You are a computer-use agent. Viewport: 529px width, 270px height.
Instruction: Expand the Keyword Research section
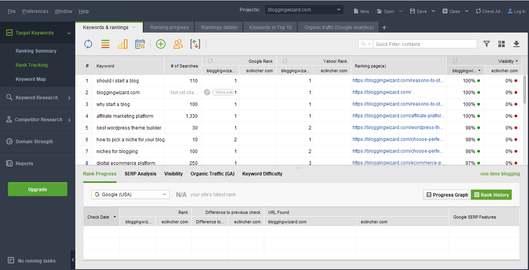(x=69, y=98)
